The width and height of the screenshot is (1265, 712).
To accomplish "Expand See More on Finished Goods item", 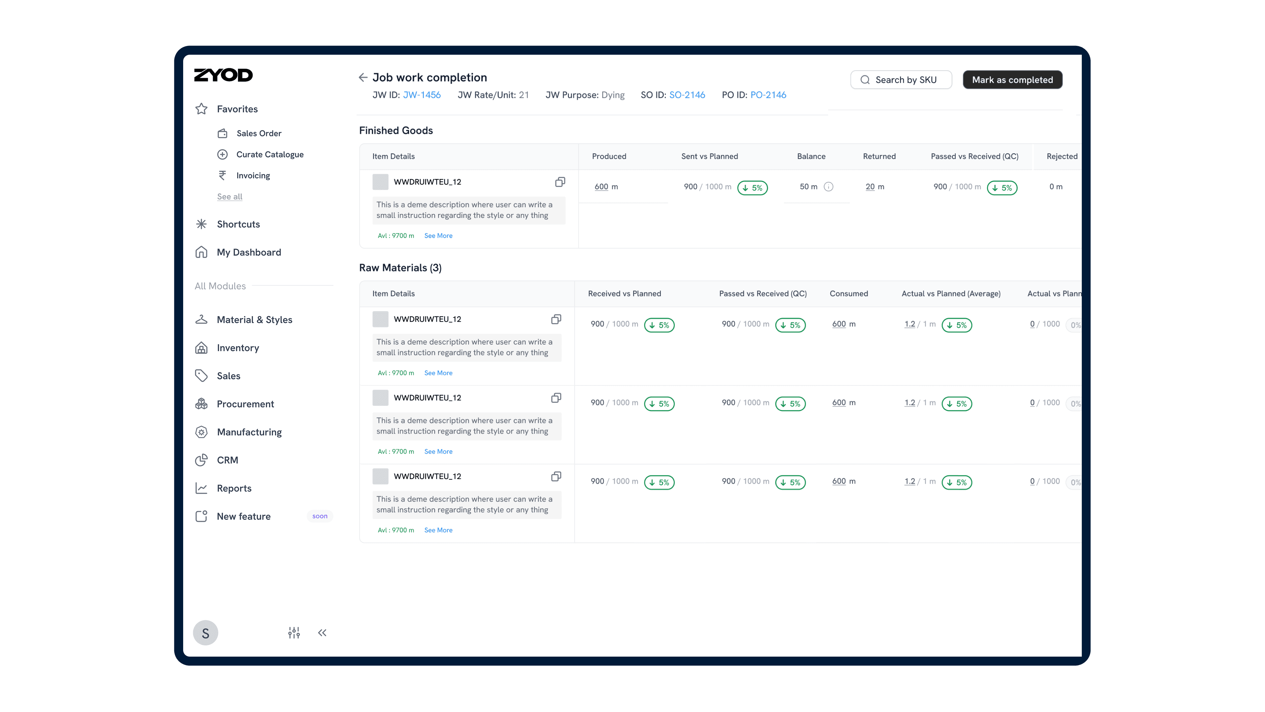I will coord(438,236).
